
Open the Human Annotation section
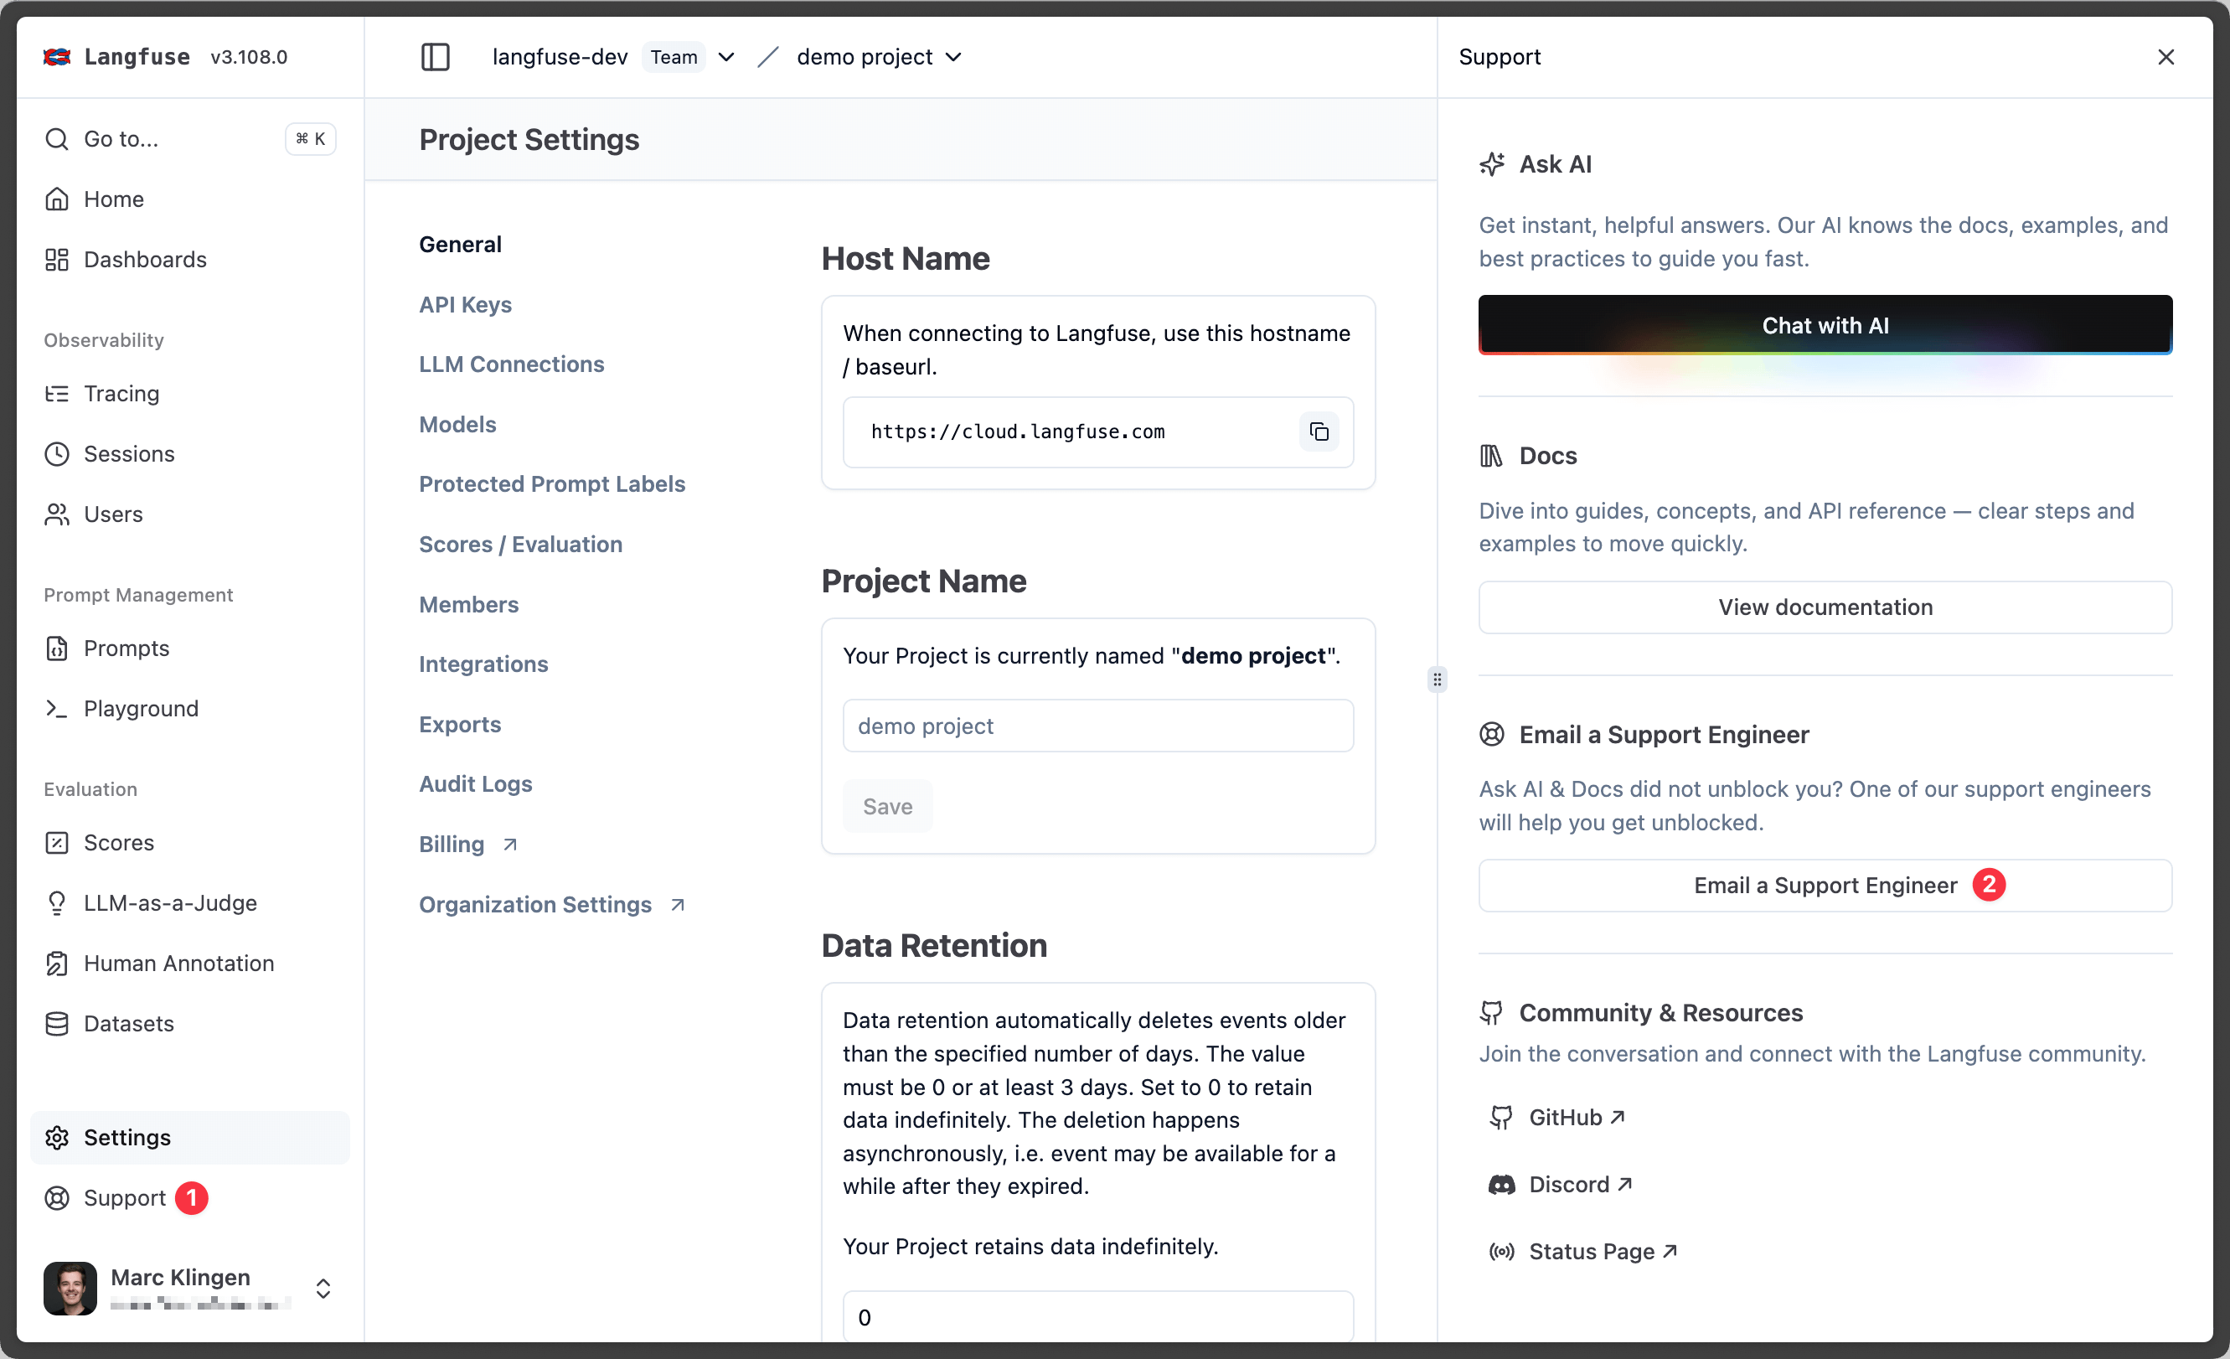coord(178,964)
